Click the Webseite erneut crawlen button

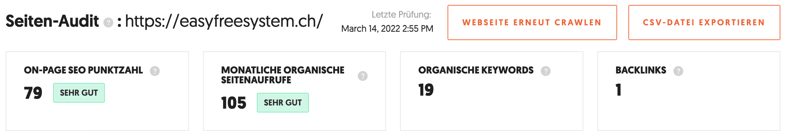tap(532, 22)
